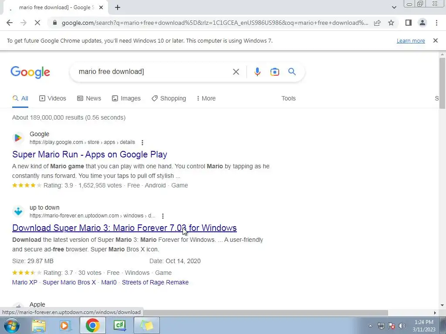The height and width of the screenshot is (334, 446).
Task: Click the Chrome taskbar icon
Action: [x=92, y=325]
